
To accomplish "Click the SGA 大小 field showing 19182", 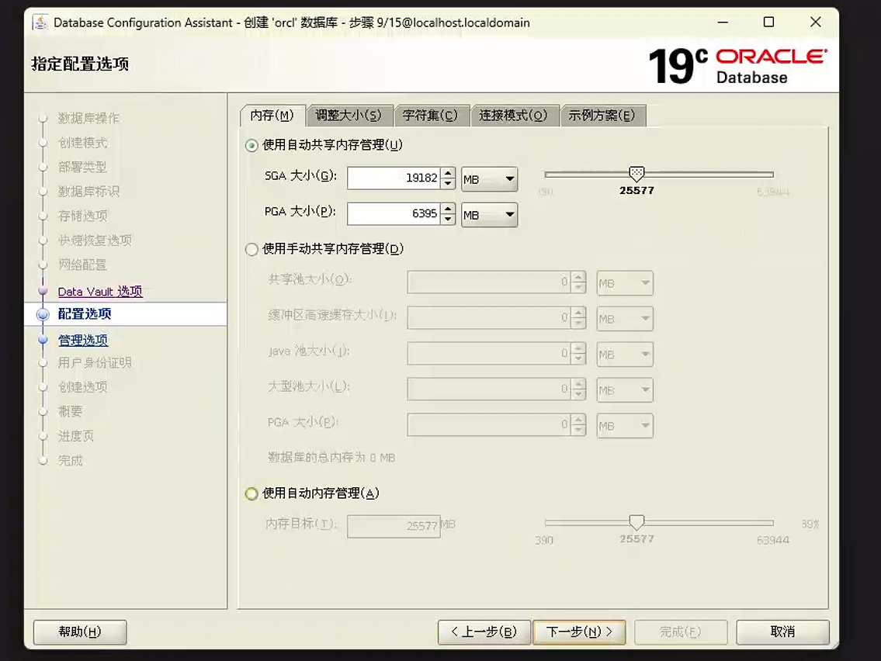I will (394, 178).
